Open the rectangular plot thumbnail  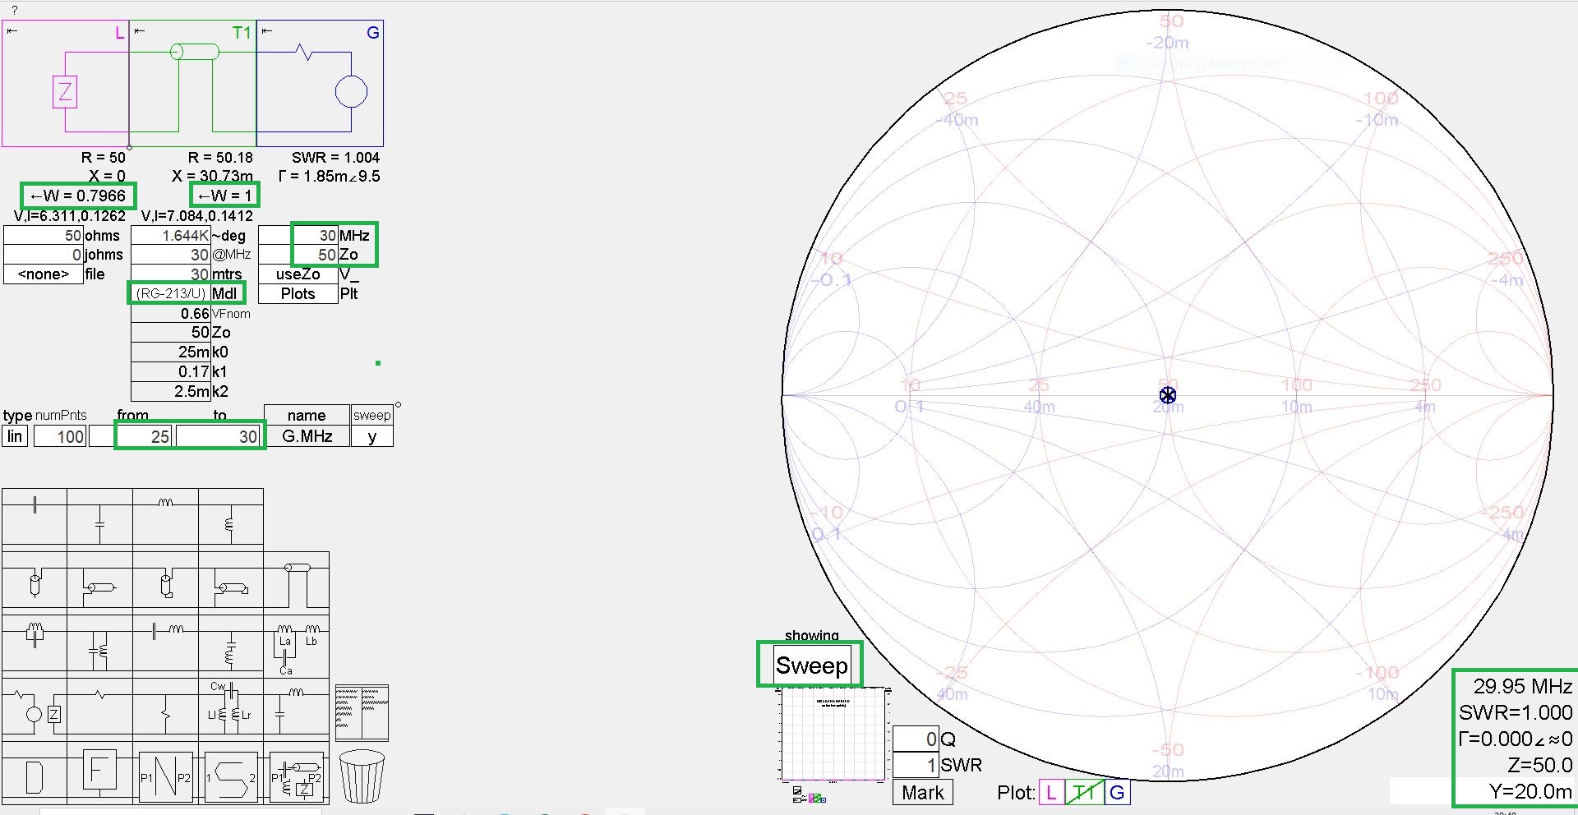[x=833, y=734]
